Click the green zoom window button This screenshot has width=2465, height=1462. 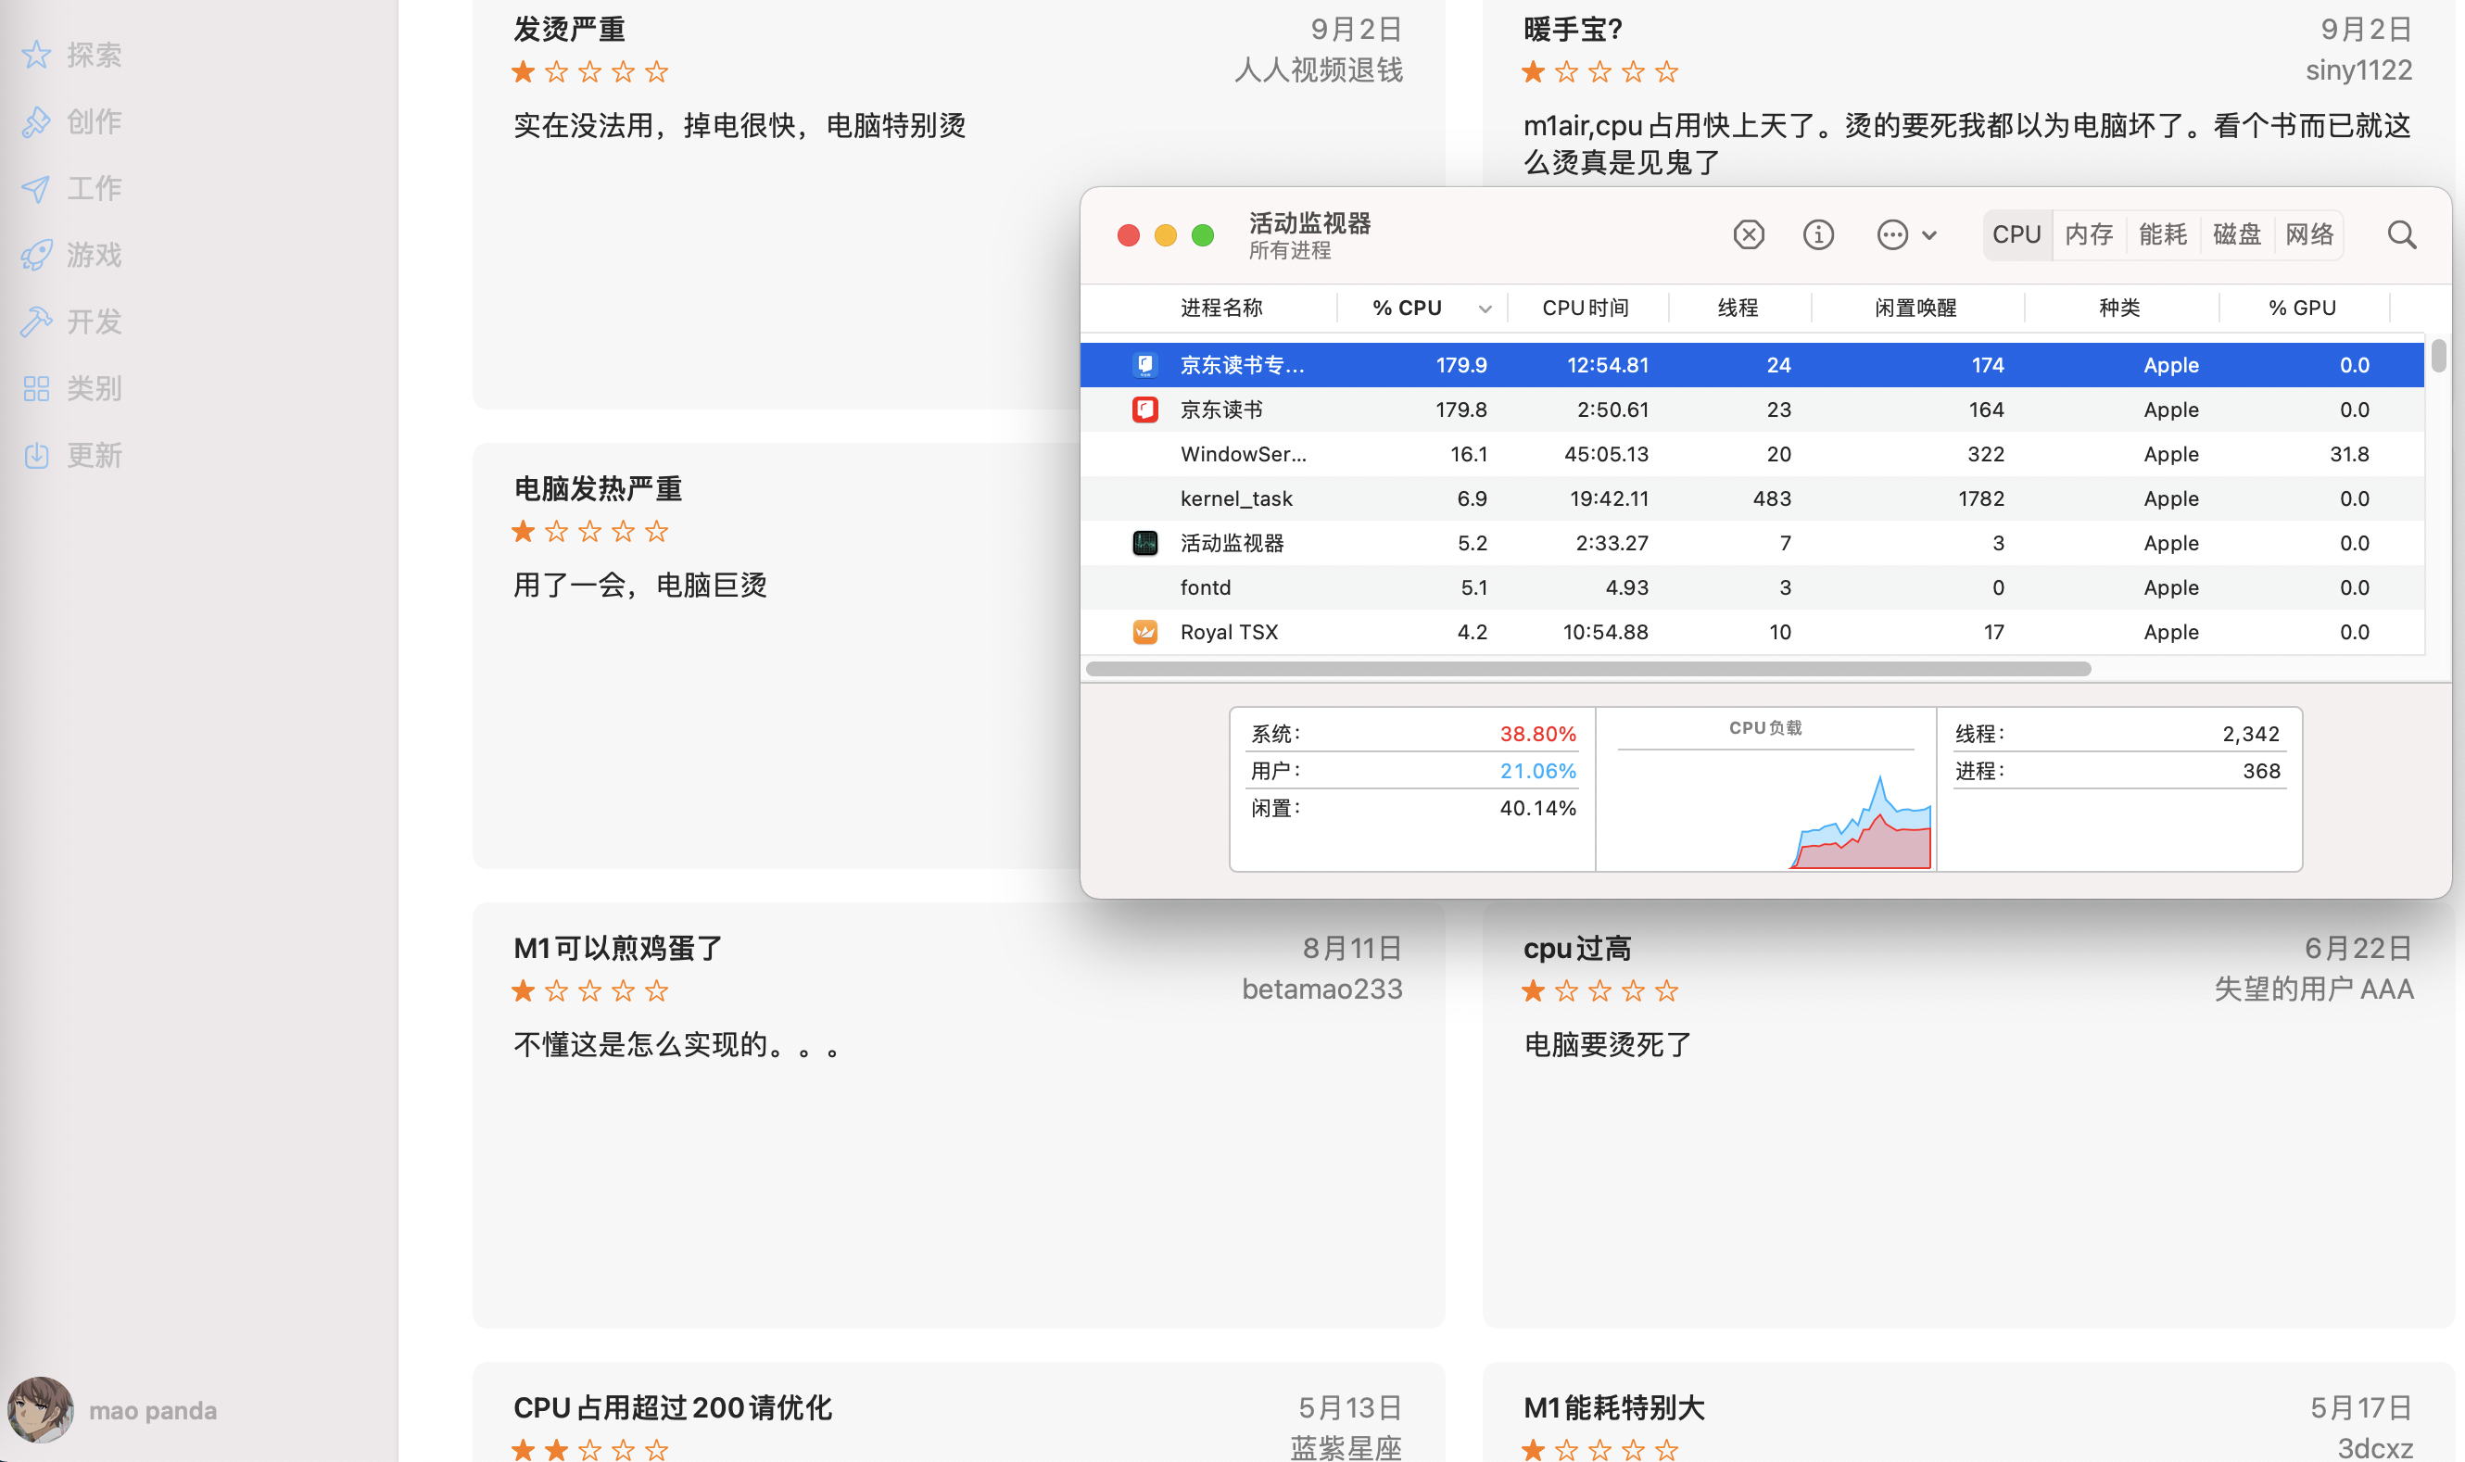1203,235
